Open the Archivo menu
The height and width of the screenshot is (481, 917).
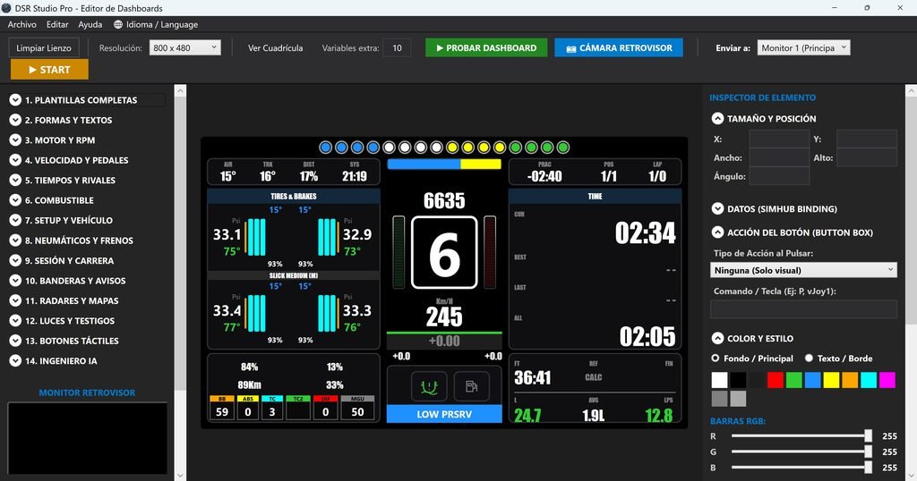pos(21,24)
